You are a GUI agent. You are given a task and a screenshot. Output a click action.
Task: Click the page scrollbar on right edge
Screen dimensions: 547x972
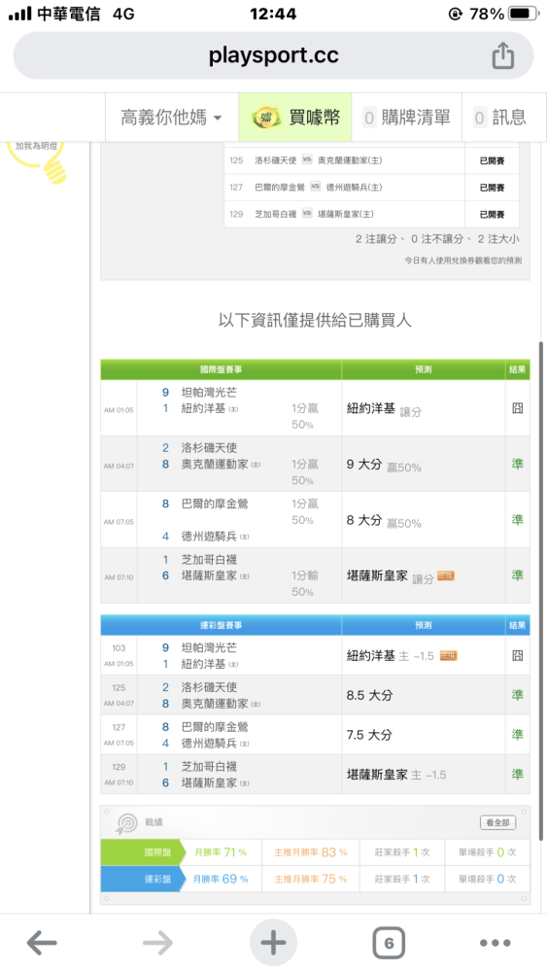(x=541, y=589)
